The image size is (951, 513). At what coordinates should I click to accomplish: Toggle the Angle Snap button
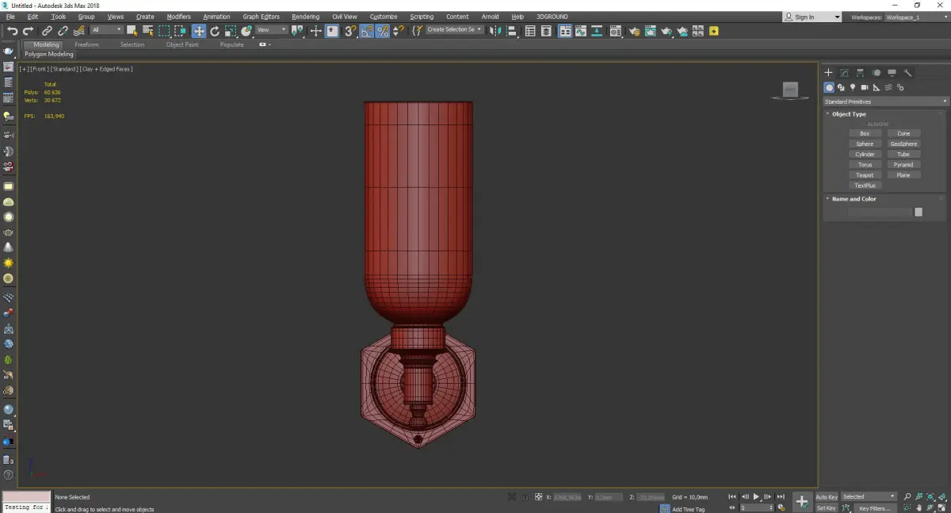coord(367,31)
